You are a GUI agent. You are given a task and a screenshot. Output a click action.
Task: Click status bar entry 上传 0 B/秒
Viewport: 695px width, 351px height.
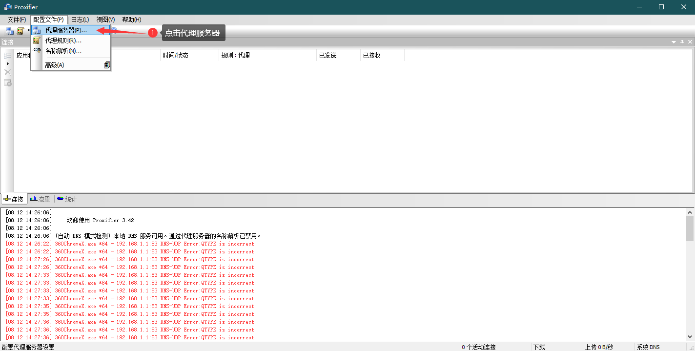599,347
